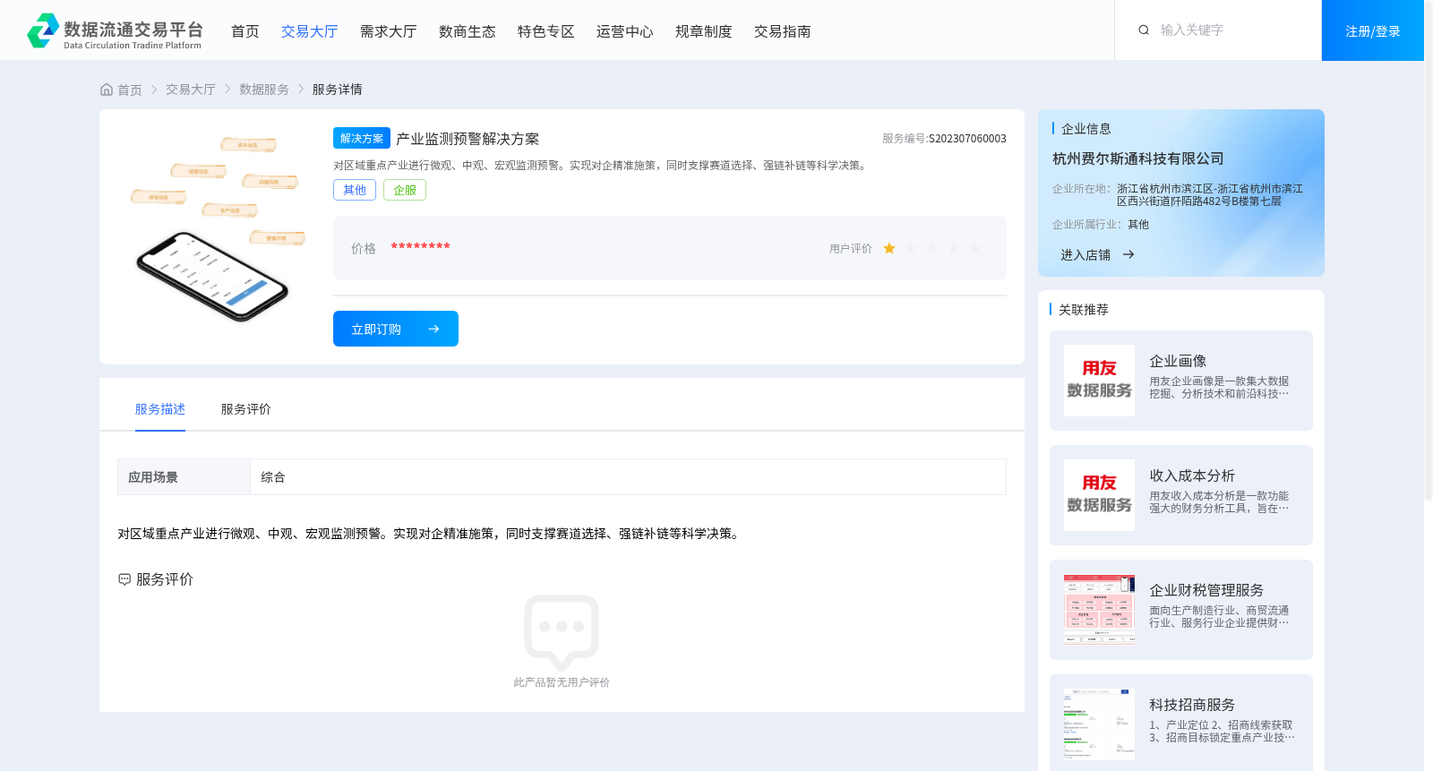Set rating to third star

point(932,249)
